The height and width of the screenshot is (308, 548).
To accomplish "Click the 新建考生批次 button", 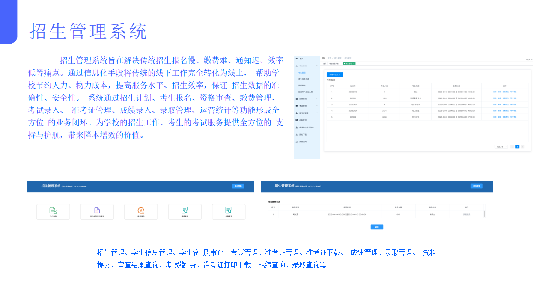I will 335,75.
